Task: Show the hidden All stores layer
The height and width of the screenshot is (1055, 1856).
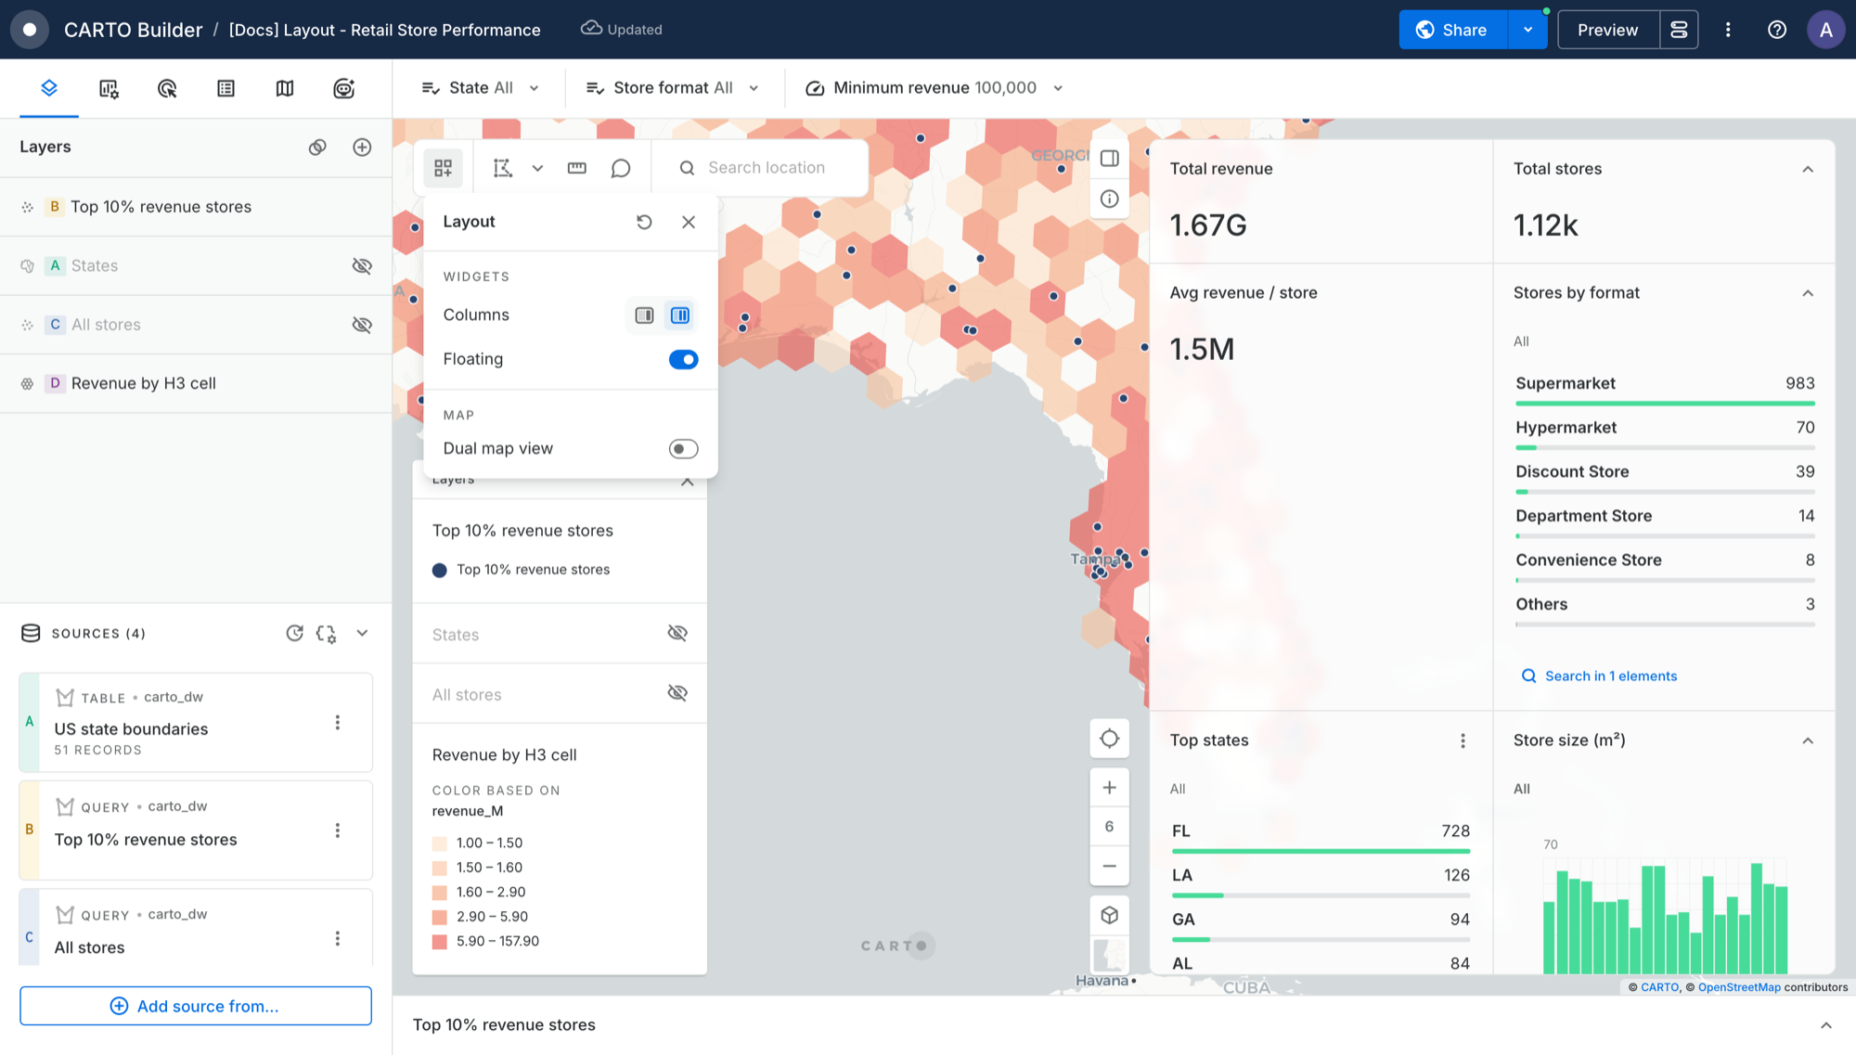Action: (362, 325)
